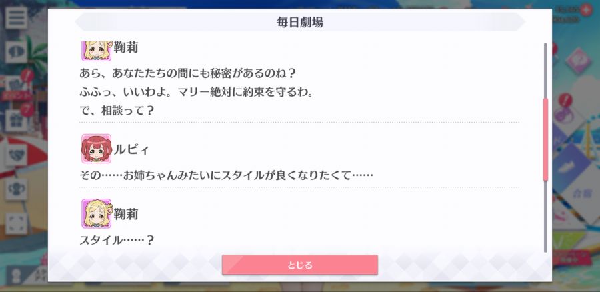This screenshot has width=600, height=292.
Task: Click the top partially visible Mari avatar
Action: point(97,51)
